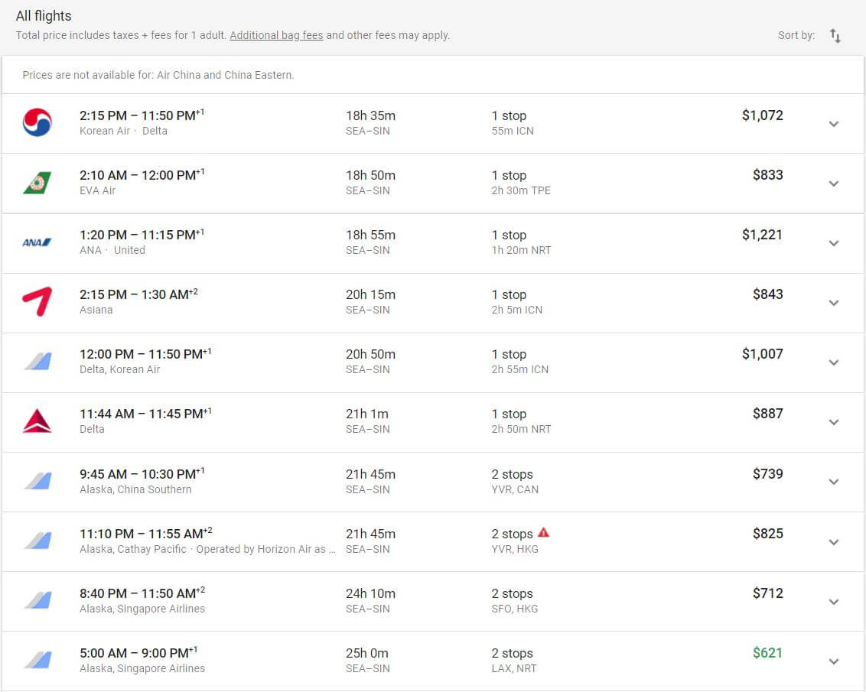866x692 pixels.
Task: Expand the $712 Alaska, Singapore Airlines flight
Action: click(834, 602)
